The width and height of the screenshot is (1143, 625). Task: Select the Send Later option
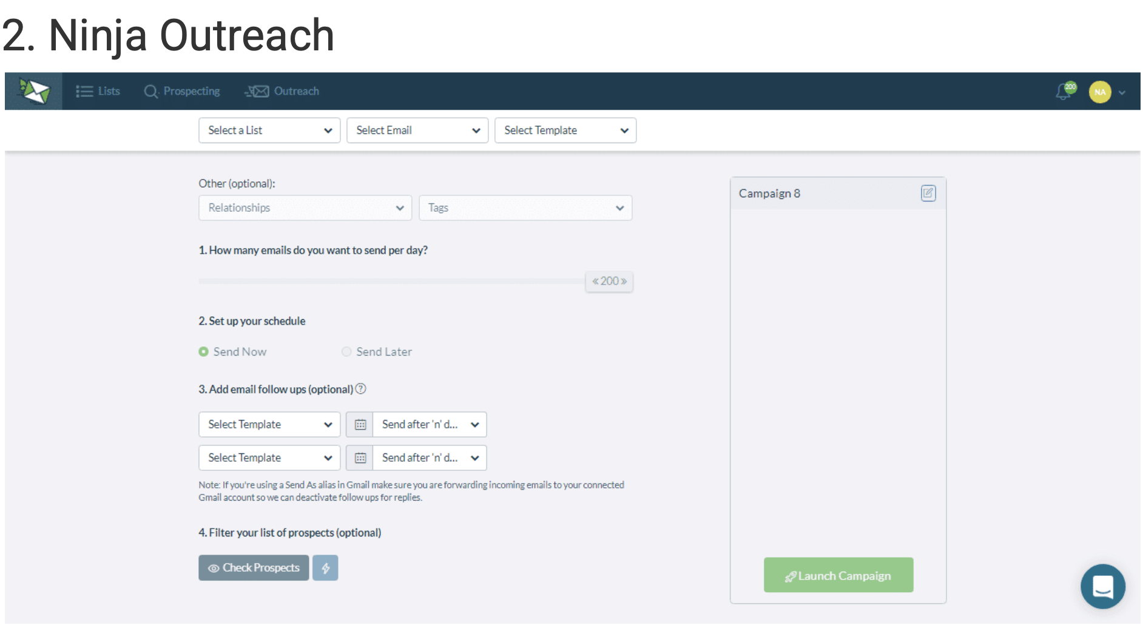pos(346,351)
